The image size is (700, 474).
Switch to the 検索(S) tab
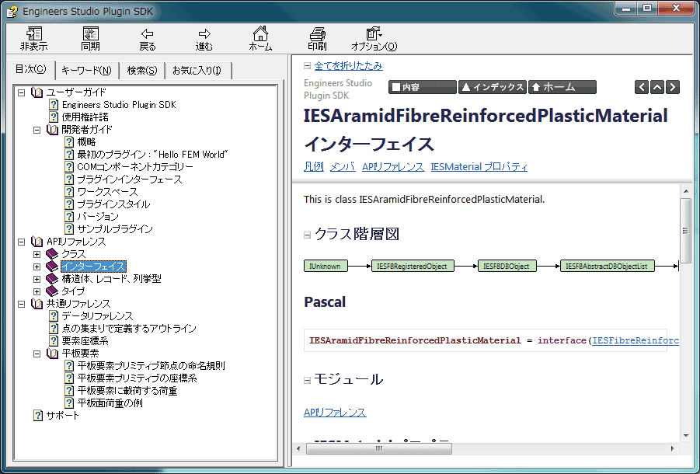click(x=142, y=71)
